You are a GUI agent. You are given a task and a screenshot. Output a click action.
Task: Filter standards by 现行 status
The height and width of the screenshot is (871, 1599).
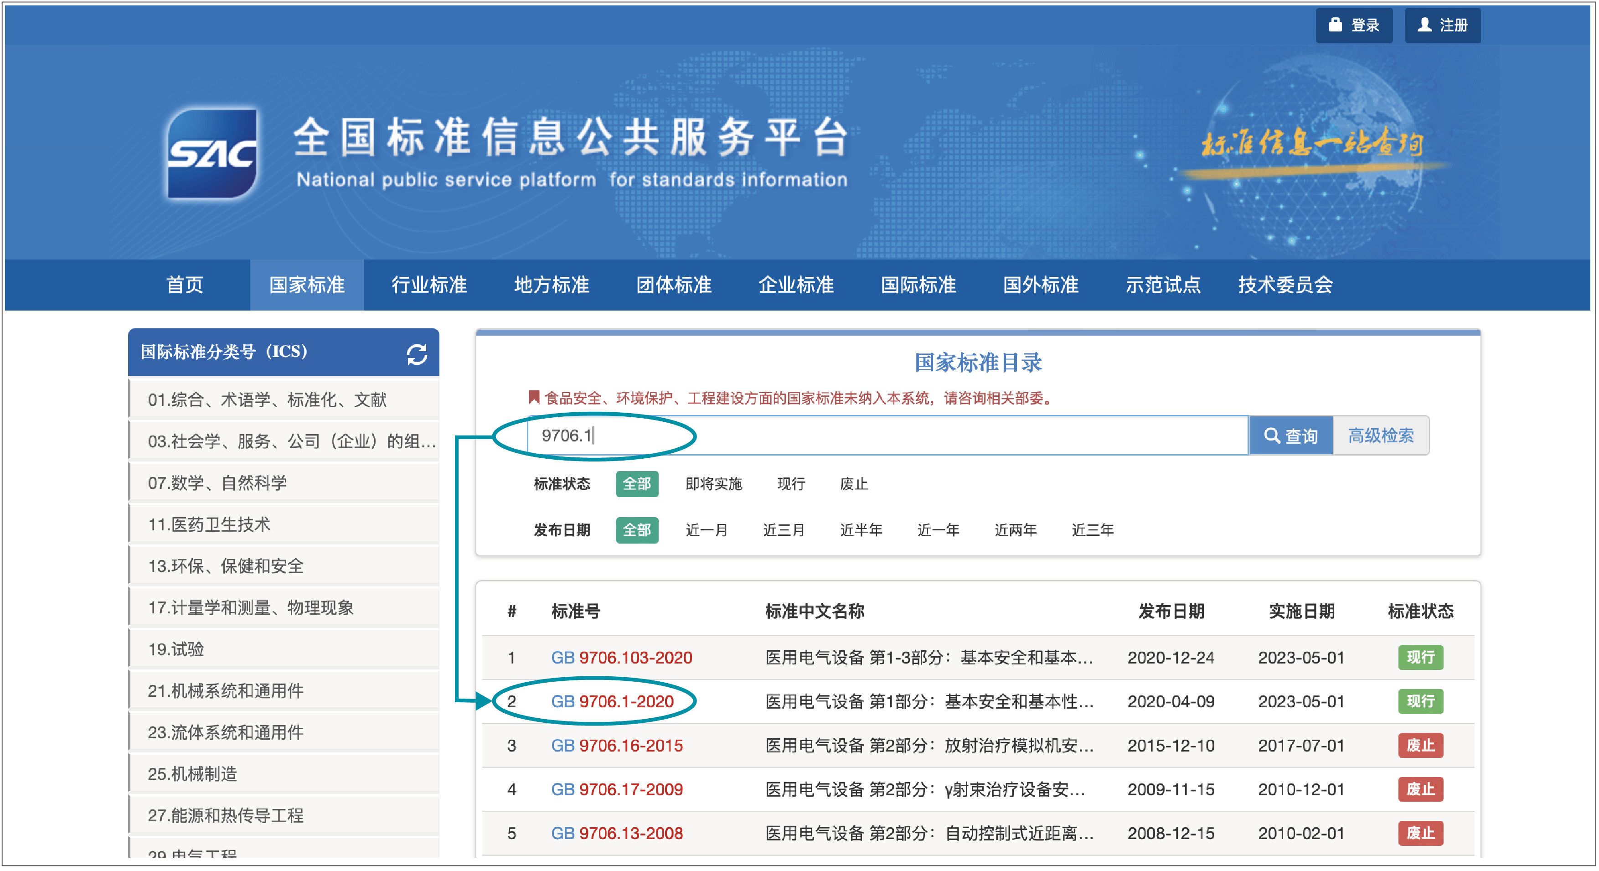tap(791, 484)
